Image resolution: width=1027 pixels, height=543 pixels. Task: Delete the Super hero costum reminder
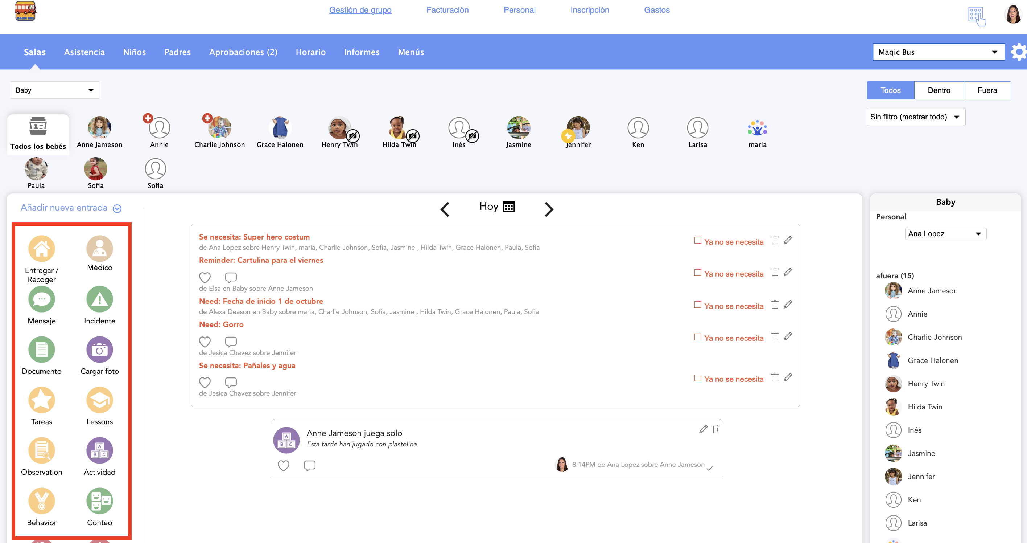pyautogui.click(x=774, y=240)
